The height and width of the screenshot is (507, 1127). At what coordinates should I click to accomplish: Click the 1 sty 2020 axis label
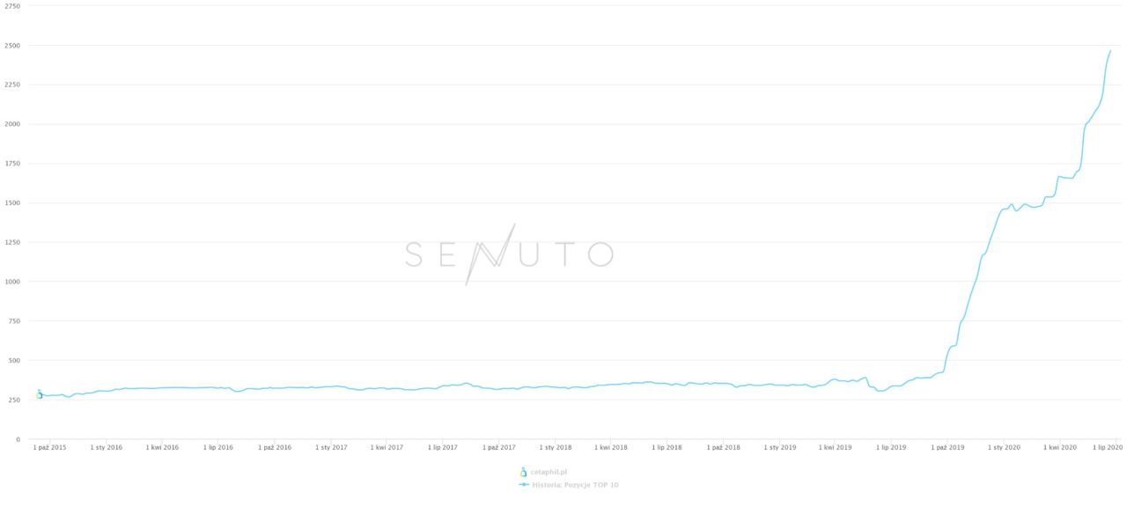click(1003, 447)
